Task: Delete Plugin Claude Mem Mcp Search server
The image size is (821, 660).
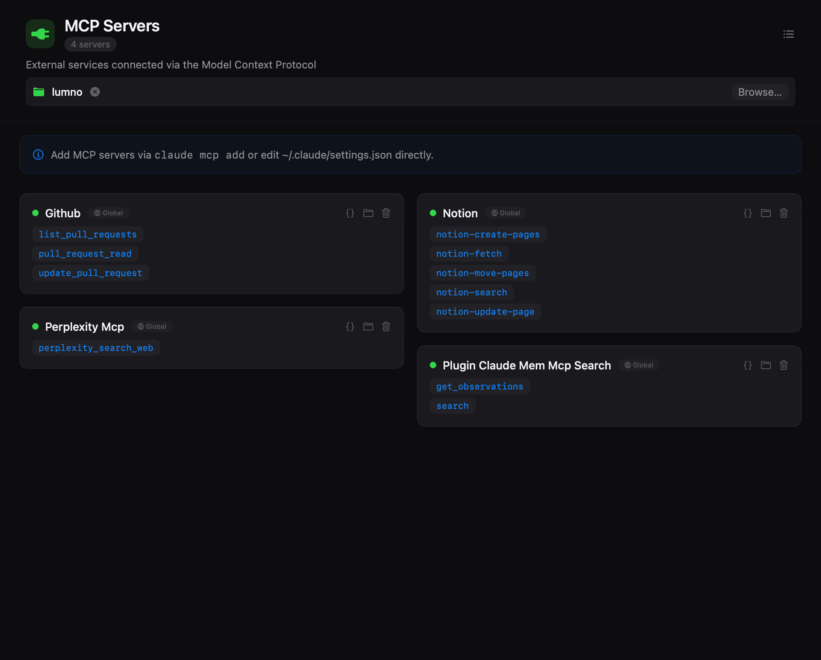Action: click(784, 365)
